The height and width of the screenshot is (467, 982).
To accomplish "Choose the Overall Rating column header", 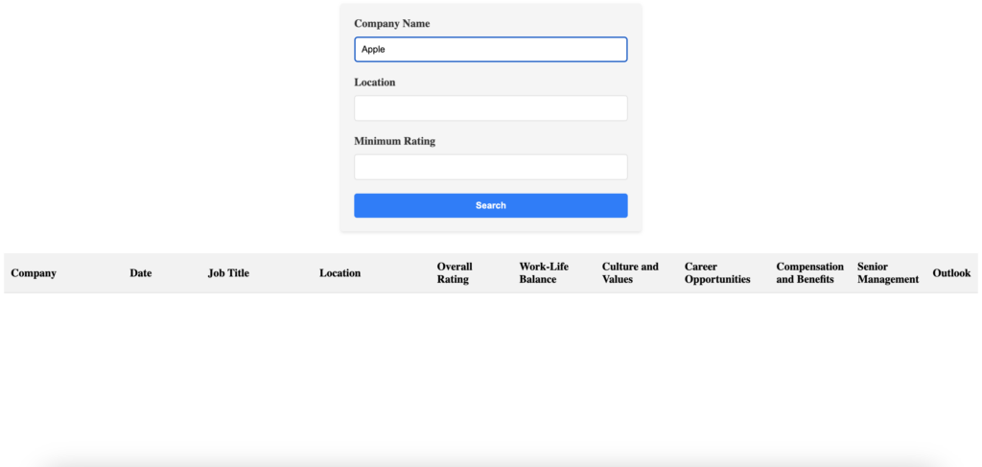I will tap(455, 273).
